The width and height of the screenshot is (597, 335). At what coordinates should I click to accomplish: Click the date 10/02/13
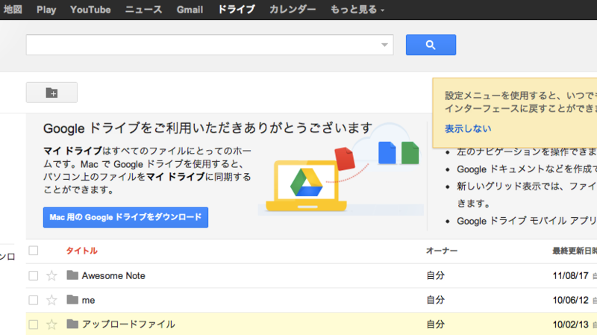(570, 325)
